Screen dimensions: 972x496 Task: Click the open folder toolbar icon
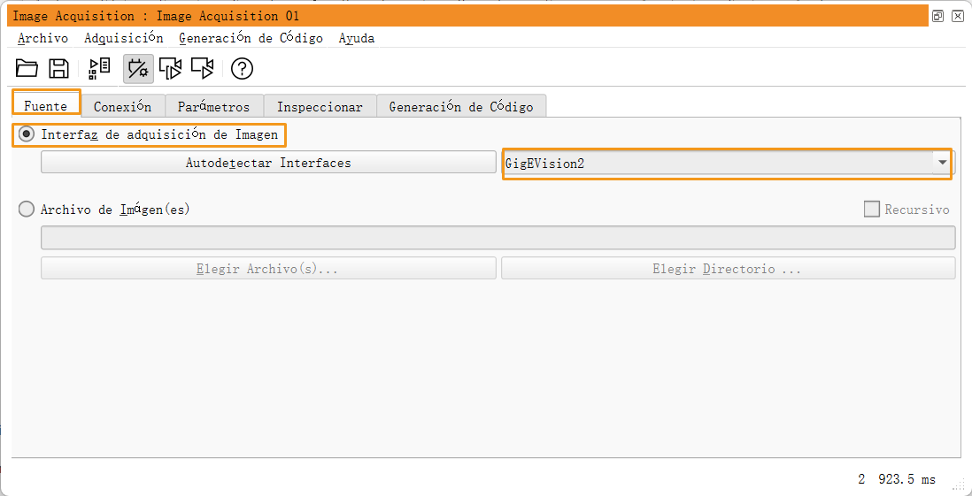(27, 68)
